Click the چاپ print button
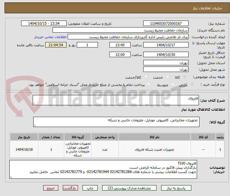The height and width of the screenshot is (196, 230). [x=90, y=188]
